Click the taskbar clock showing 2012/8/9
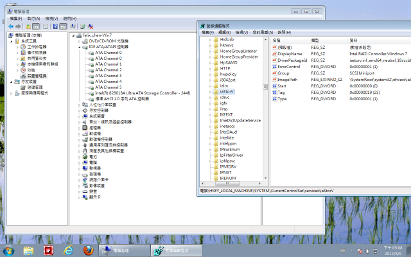The height and width of the screenshot is (257, 411). (x=393, y=251)
